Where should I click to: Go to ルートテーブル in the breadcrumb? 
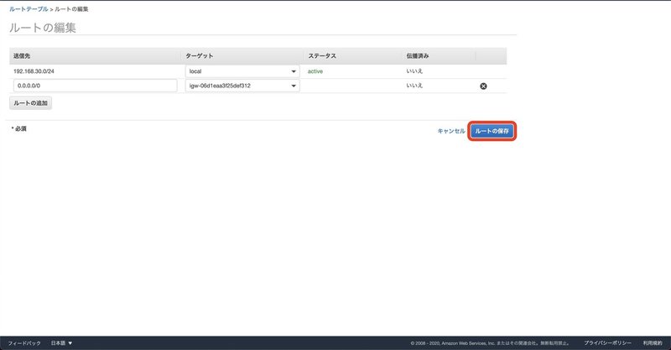(x=29, y=9)
